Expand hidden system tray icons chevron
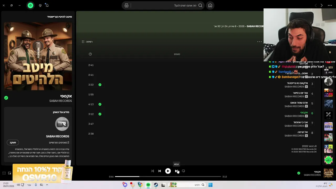The image size is (336, 189). click(x=47, y=185)
